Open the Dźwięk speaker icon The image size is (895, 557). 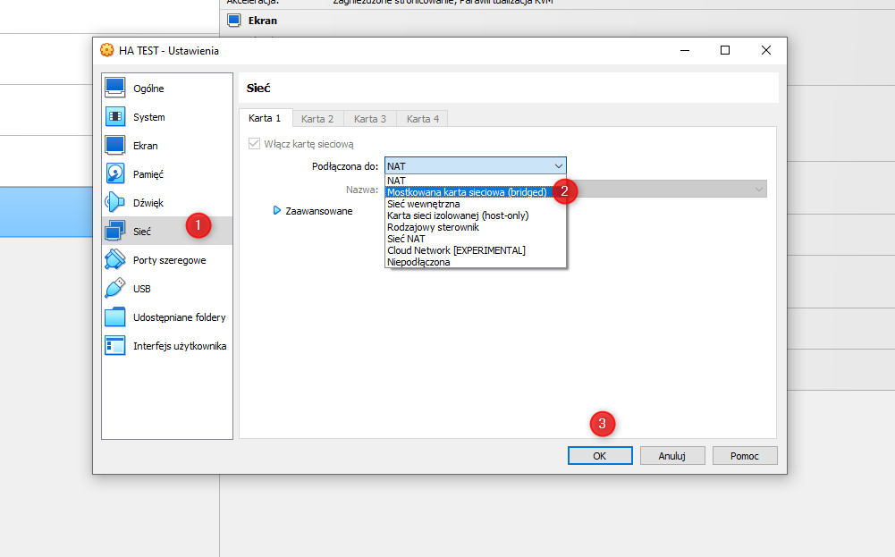(115, 202)
